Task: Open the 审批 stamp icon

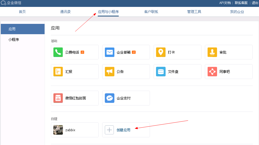Action: [x=212, y=52]
